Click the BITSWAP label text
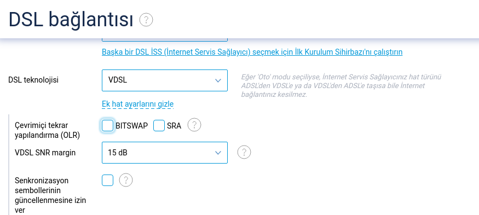The image size is (479, 215). point(132,126)
